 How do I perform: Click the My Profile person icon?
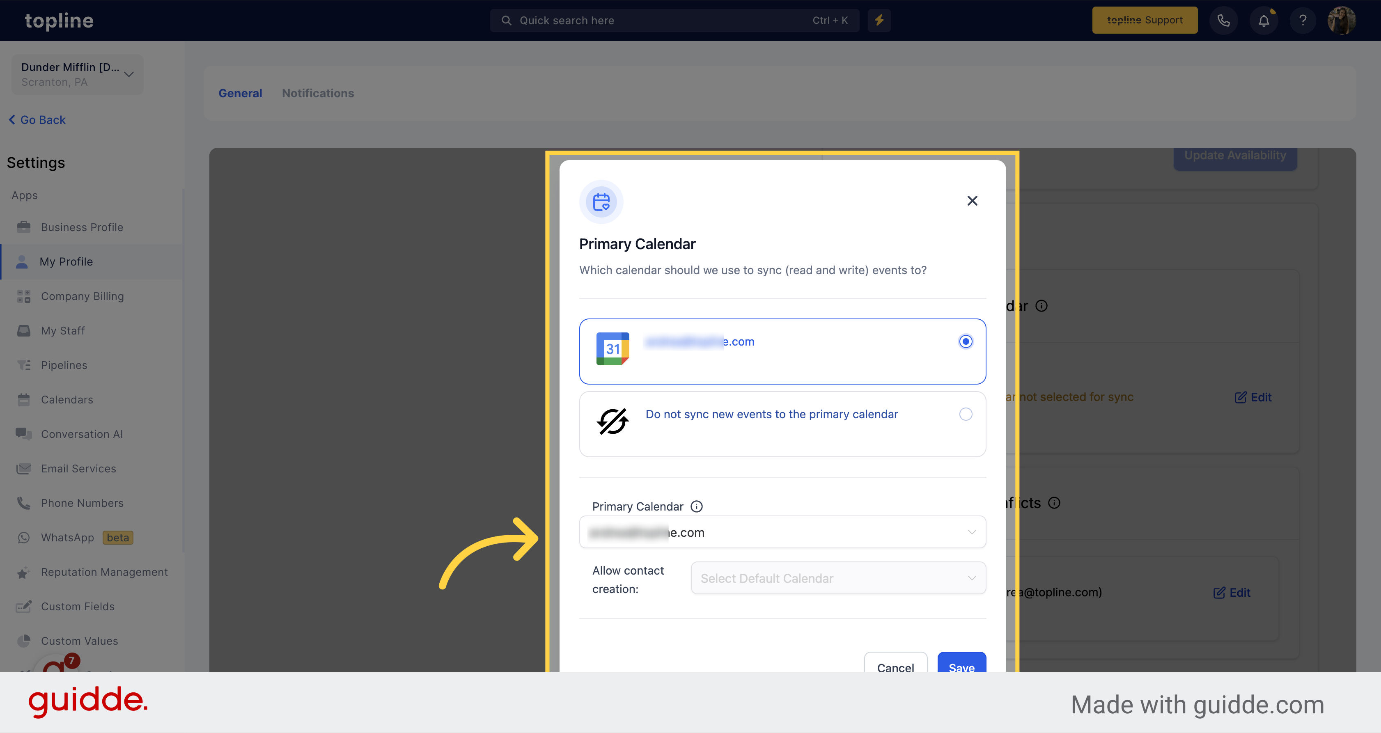pos(22,261)
